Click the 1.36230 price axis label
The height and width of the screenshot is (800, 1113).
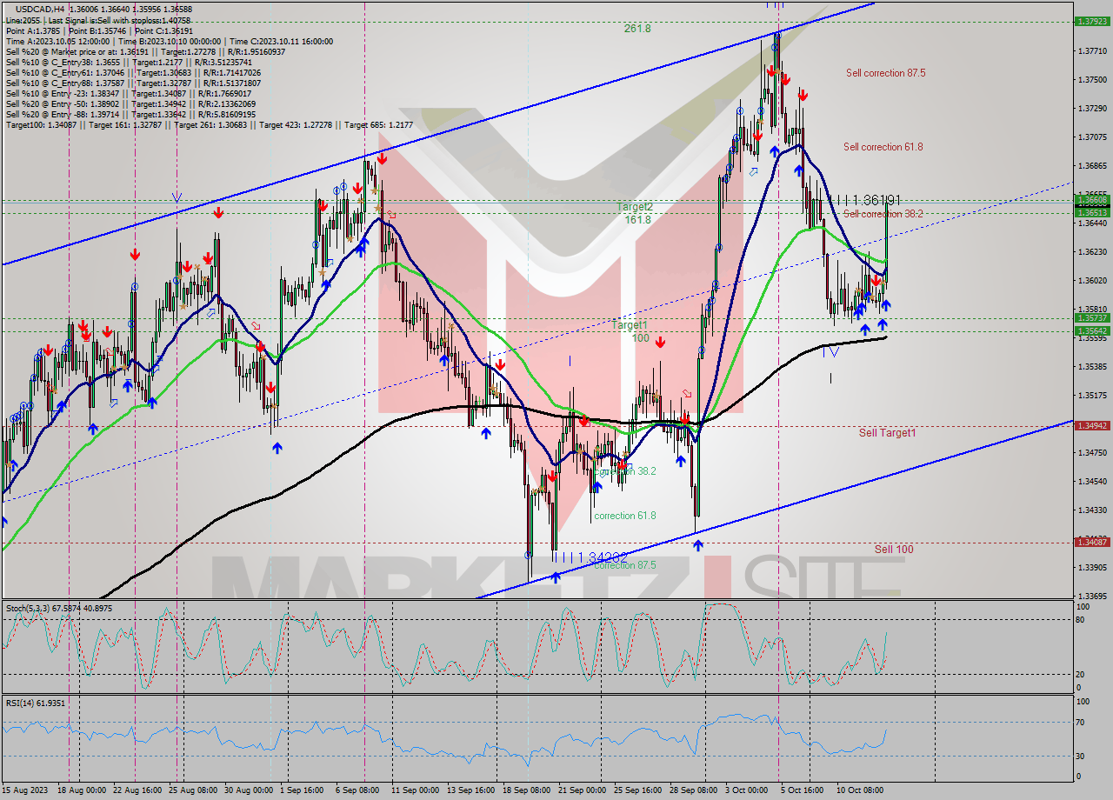coord(1092,252)
